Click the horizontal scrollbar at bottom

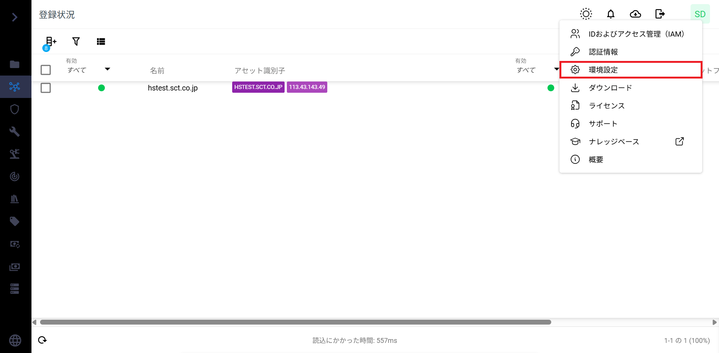295,322
